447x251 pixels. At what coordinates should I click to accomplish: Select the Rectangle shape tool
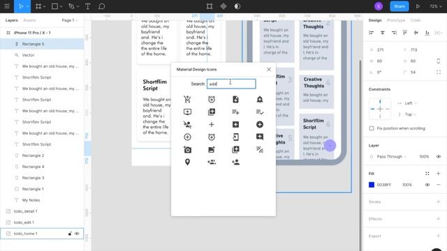point(54,6)
